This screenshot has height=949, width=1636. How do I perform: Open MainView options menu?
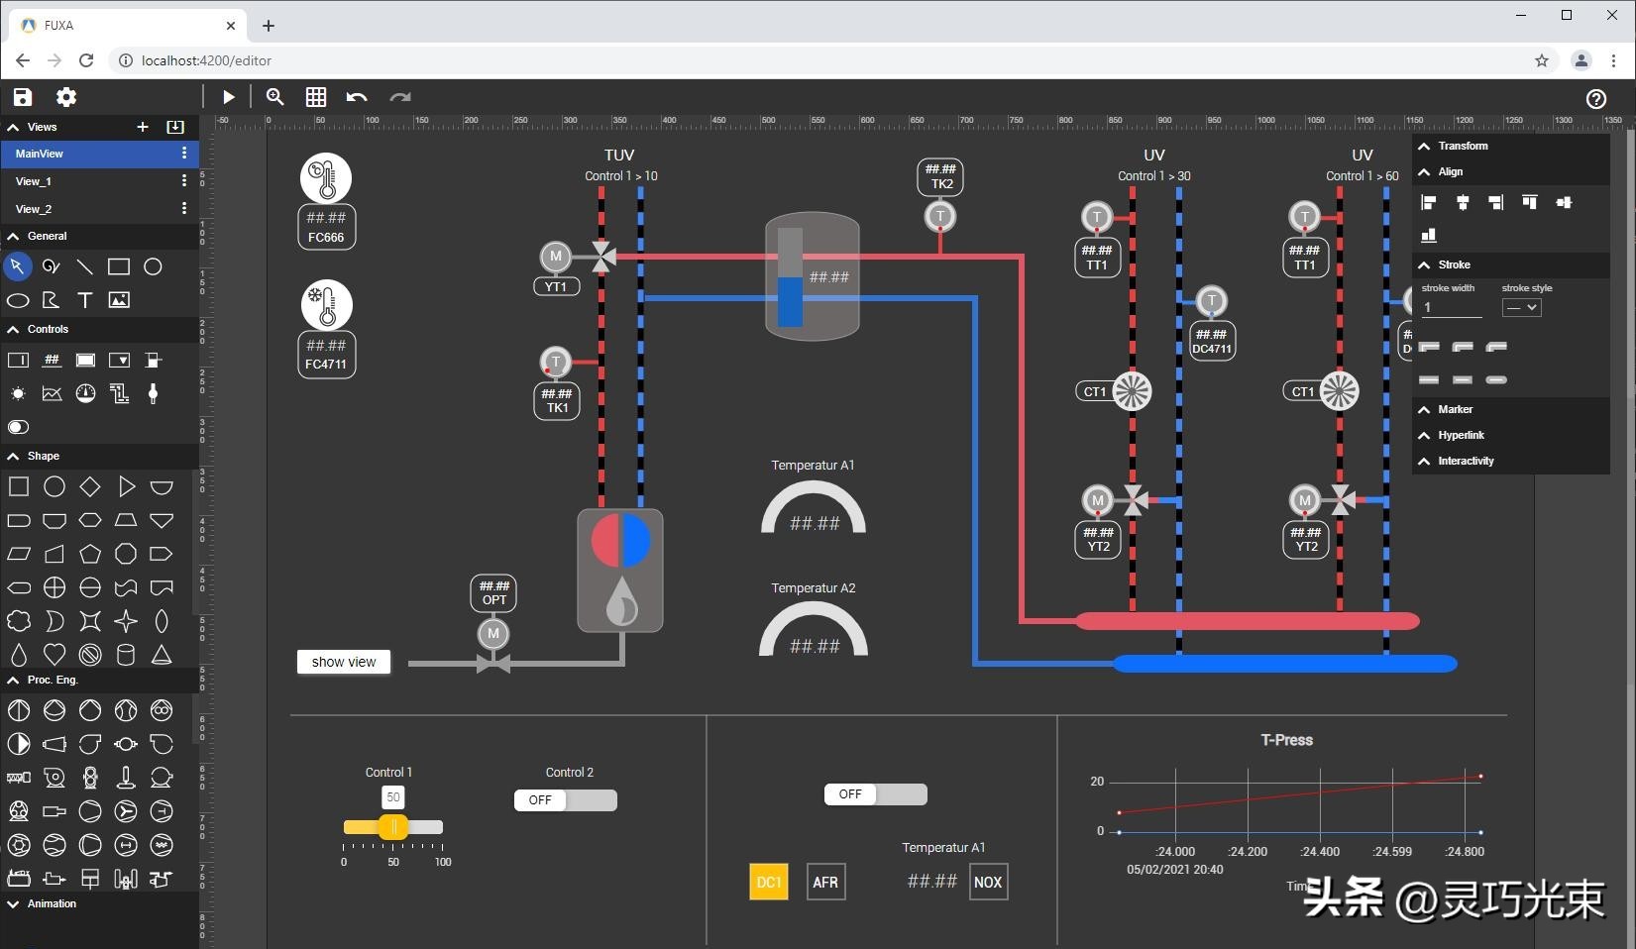click(184, 154)
